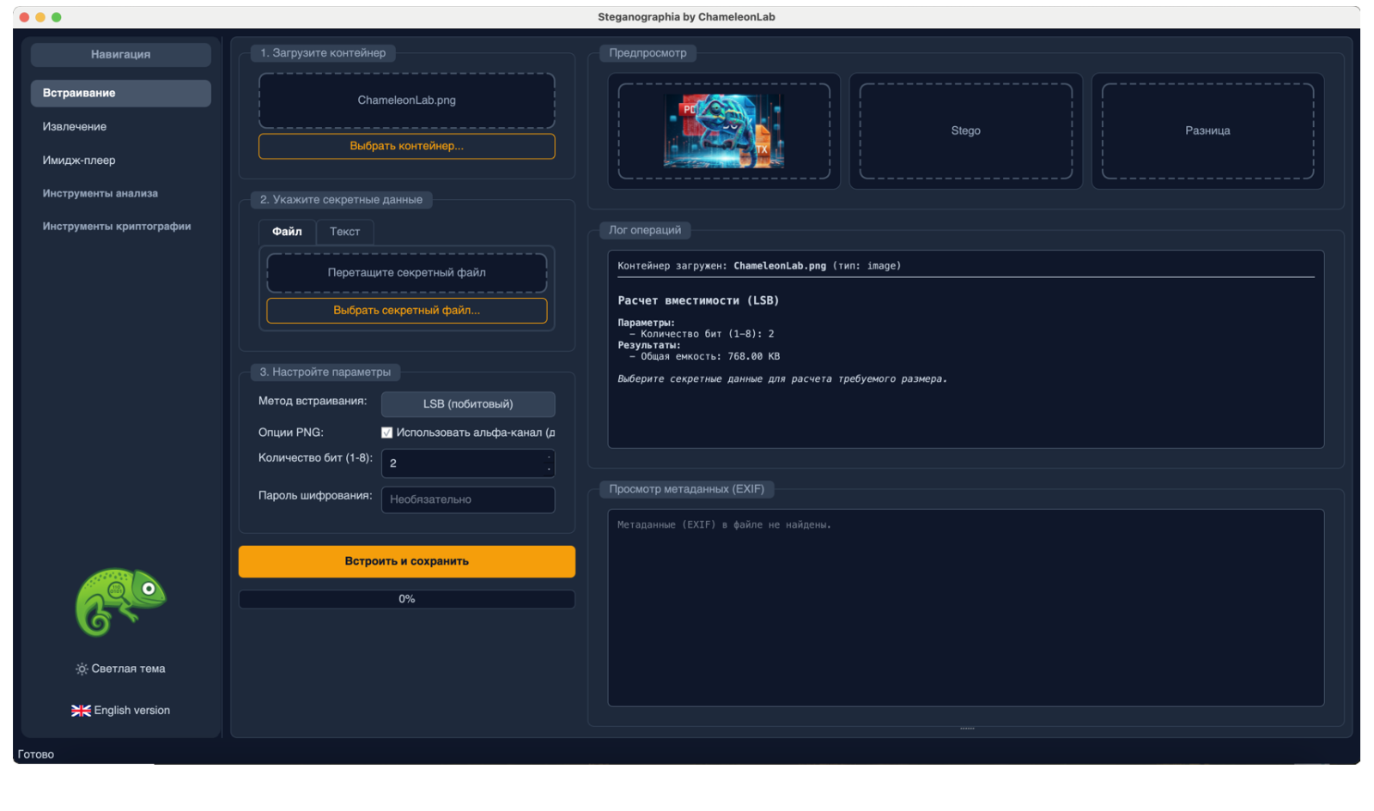This screenshot has height=811, width=1374.
Task: Open the Метод встраивания LSB dropdown
Action: [468, 404]
